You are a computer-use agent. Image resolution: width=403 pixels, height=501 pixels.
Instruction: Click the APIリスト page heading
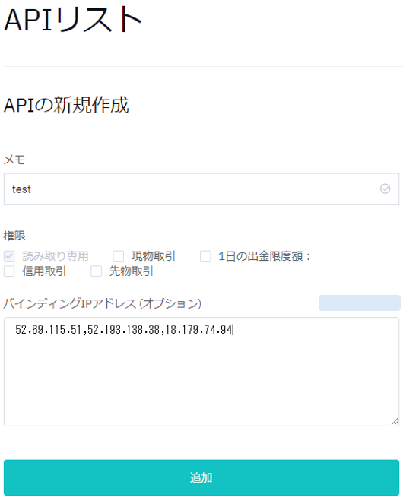pyautogui.click(x=73, y=20)
